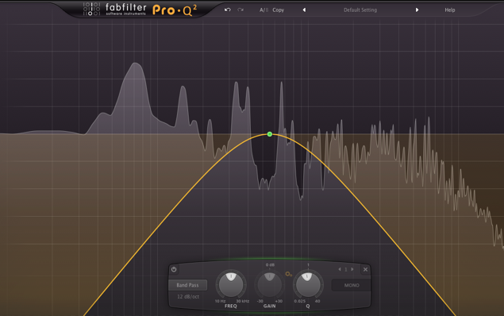Open the Band Pass filter shape dropdown
The width and height of the screenshot is (504, 316).
point(188,285)
